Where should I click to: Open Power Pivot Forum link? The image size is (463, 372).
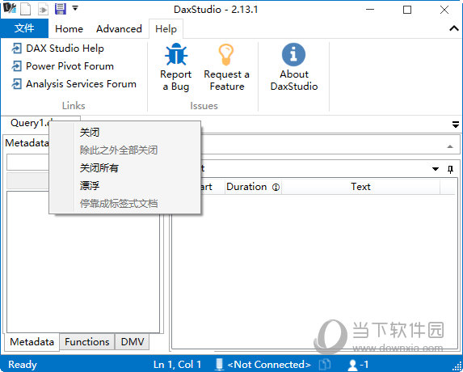pyautogui.click(x=69, y=66)
